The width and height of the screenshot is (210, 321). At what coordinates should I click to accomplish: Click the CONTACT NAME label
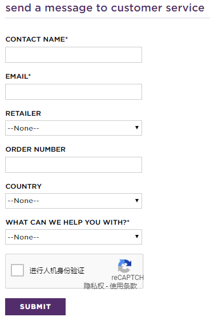(37, 39)
